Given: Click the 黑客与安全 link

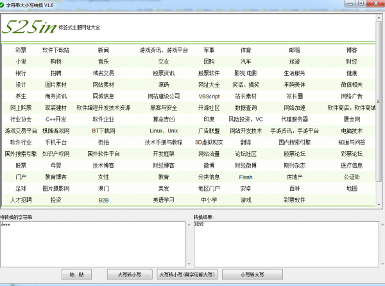Looking at the screenshot, I should 164,107.
